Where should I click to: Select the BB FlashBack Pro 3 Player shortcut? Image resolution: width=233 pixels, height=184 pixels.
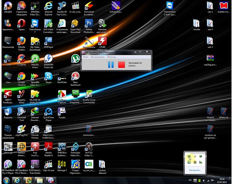[x=8, y=167]
